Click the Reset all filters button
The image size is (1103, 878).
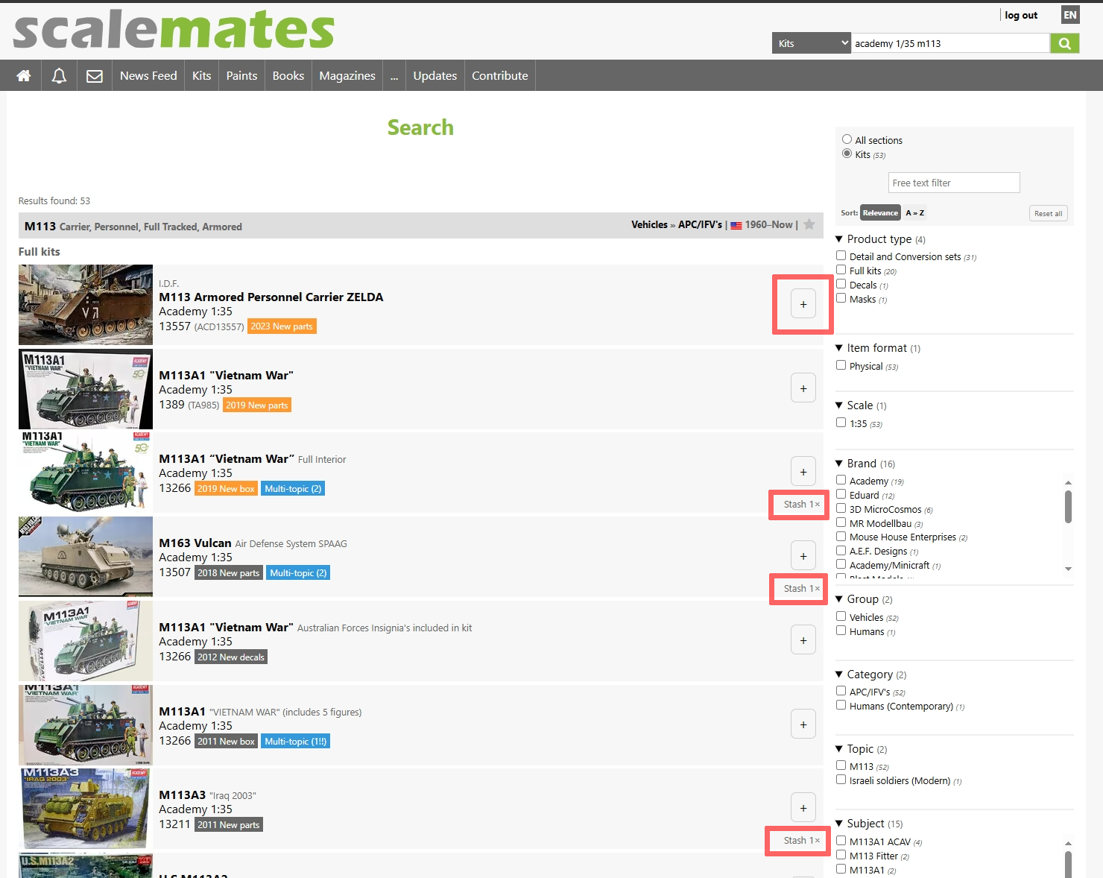click(x=1048, y=213)
